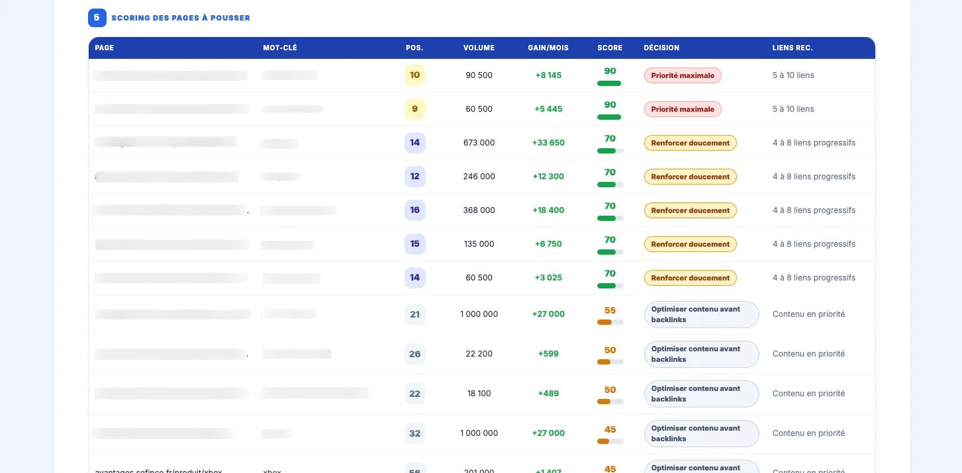
Task: Click the volume value 673 000
Action: (479, 143)
